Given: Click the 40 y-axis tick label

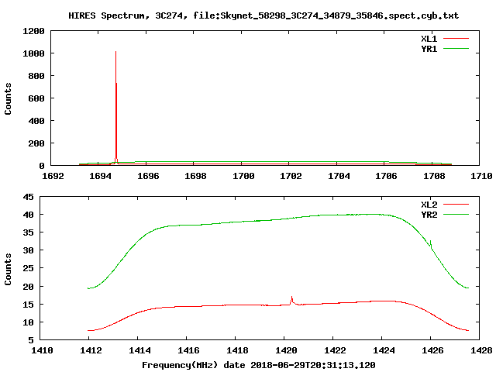Looking at the screenshot, I should tap(28, 215).
